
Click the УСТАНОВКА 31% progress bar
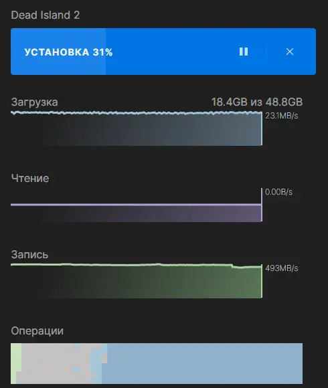[x=163, y=52]
